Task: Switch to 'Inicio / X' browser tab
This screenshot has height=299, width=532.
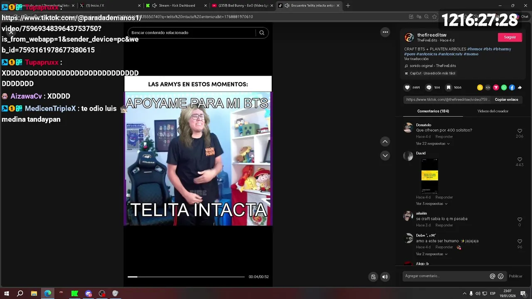Action: tap(110, 5)
